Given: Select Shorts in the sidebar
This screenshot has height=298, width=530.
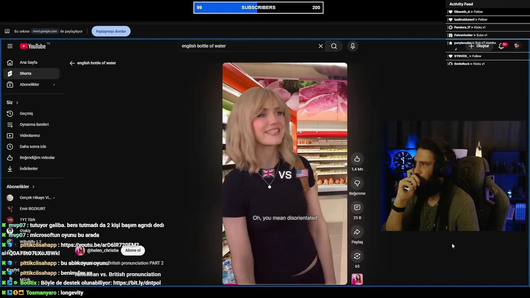Looking at the screenshot, I should [x=31, y=73].
